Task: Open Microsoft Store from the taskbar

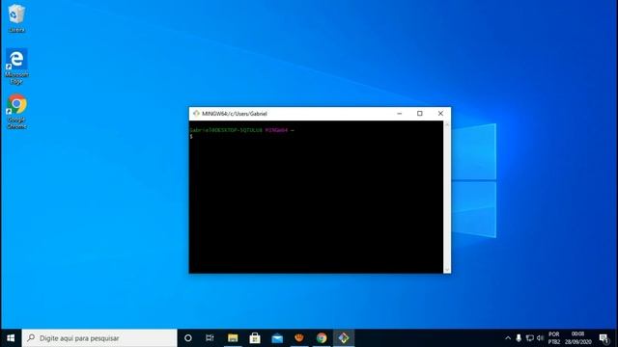Action: tap(255, 338)
